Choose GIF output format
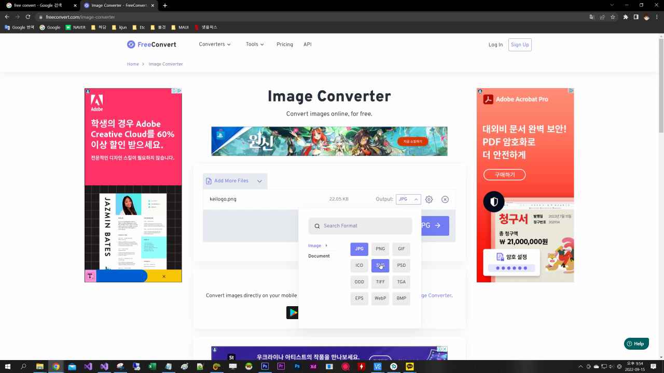 pyautogui.click(x=402, y=249)
